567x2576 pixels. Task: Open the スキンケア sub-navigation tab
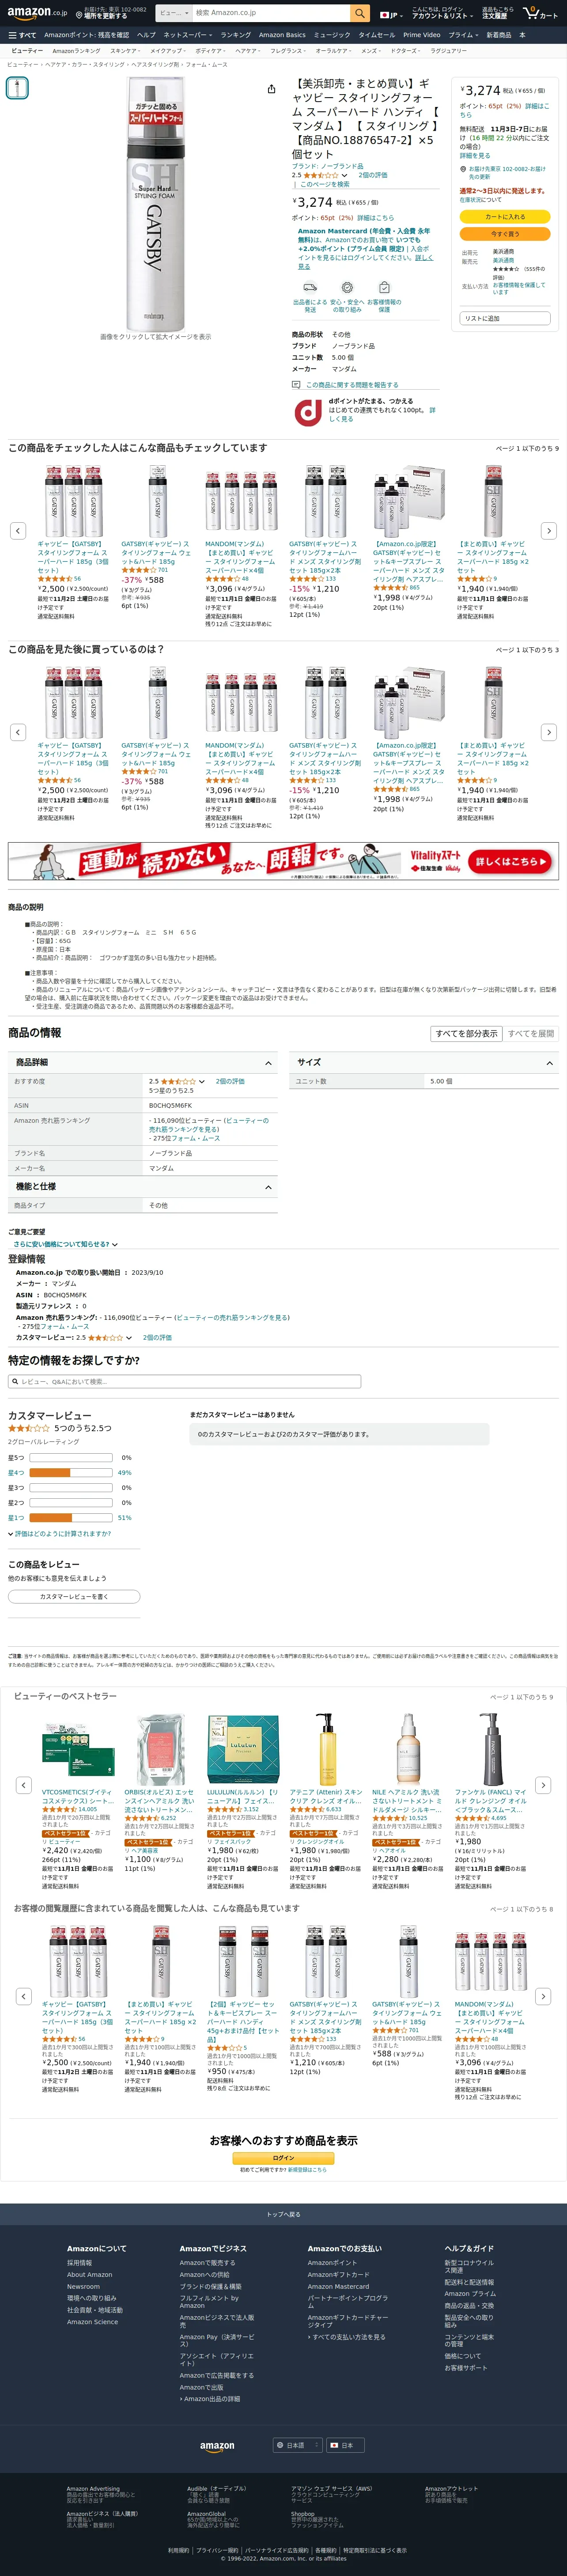click(x=125, y=50)
